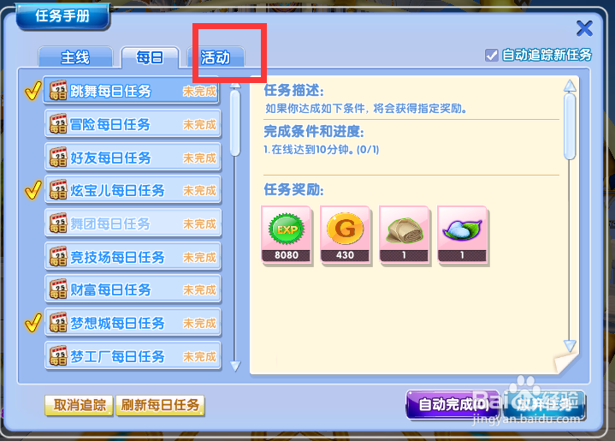
Task: Click calendar icon of 梦工厂每日任务
Action: pos(58,355)
